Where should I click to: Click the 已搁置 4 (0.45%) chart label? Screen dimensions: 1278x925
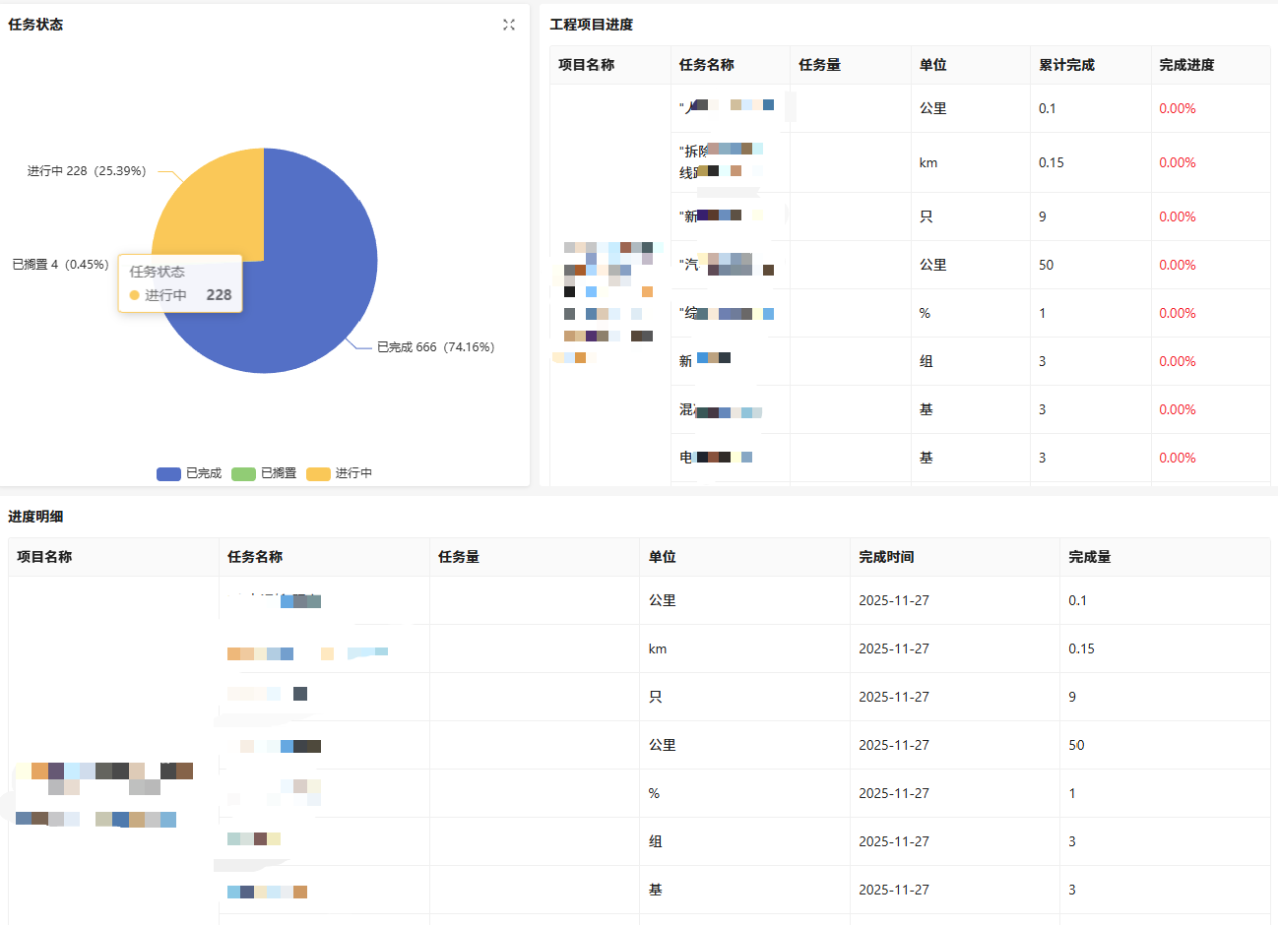60,265
